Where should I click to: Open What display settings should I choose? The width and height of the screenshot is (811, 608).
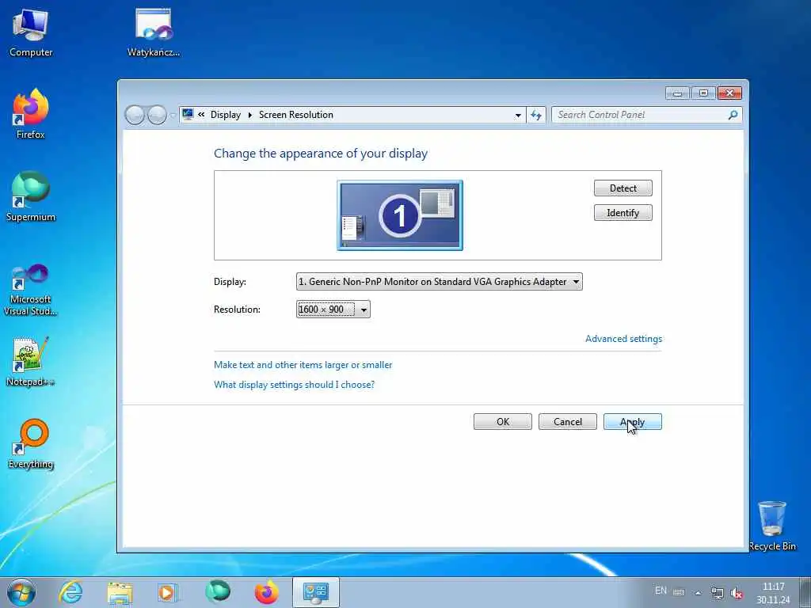pyautogui.click(x=294, y=384)
